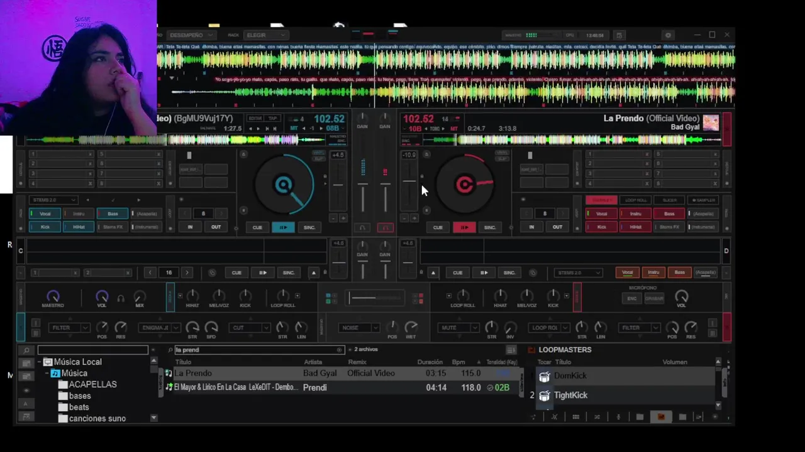805x452 pixels.
Task: Open left FILTER effect dropdown
Action: click(x=70, y=328)
